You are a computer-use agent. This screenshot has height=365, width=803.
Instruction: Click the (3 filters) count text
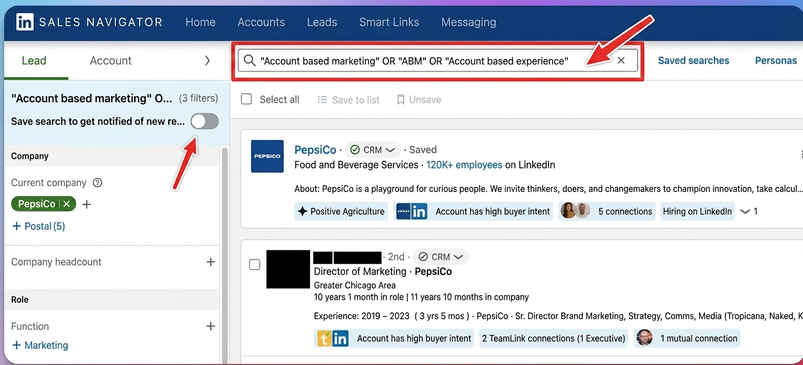(x=198, y=98)
